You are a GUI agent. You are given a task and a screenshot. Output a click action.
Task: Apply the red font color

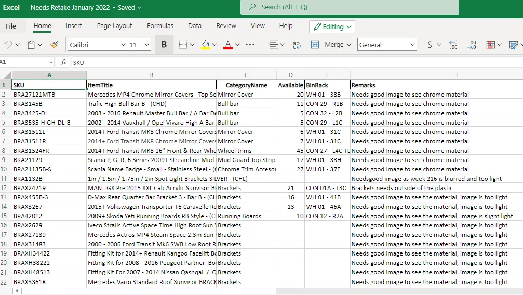[x=228, y=45]
